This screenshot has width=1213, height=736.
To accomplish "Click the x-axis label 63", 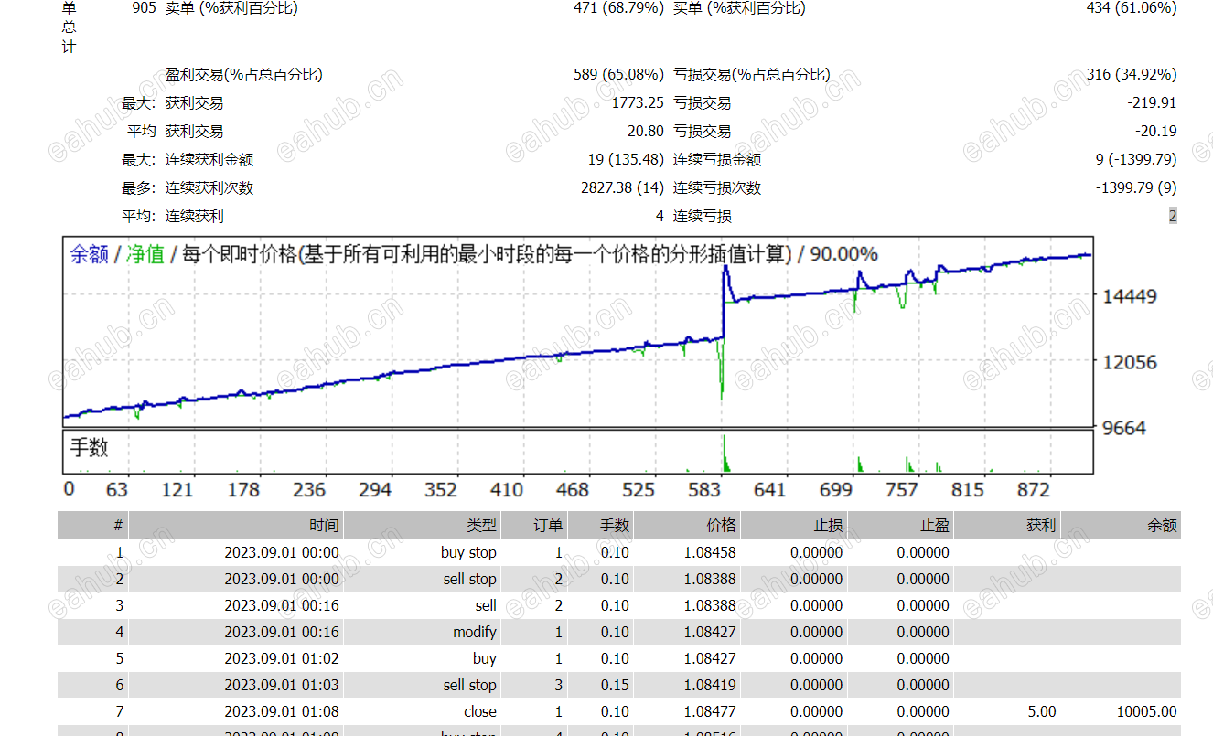I will point(117,490).
